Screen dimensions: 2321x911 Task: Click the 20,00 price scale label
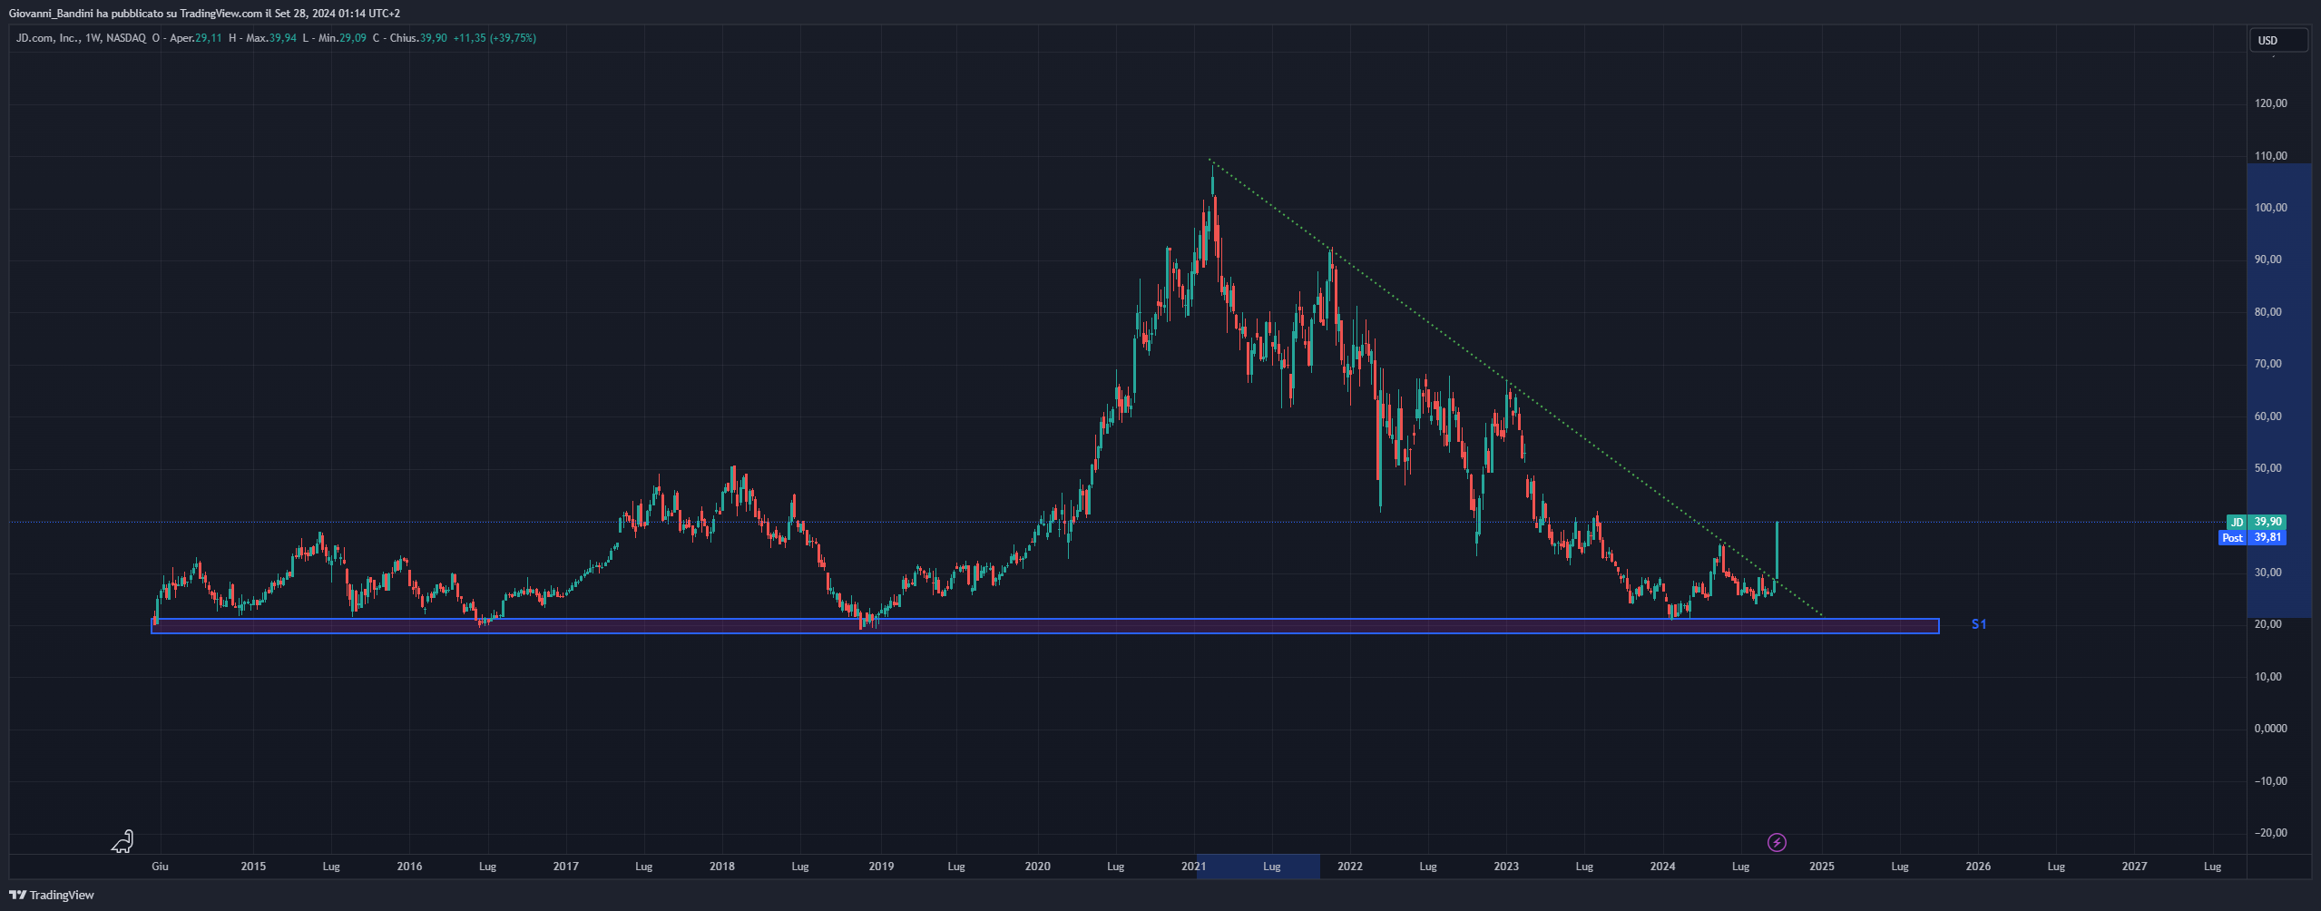[2268, 624]
